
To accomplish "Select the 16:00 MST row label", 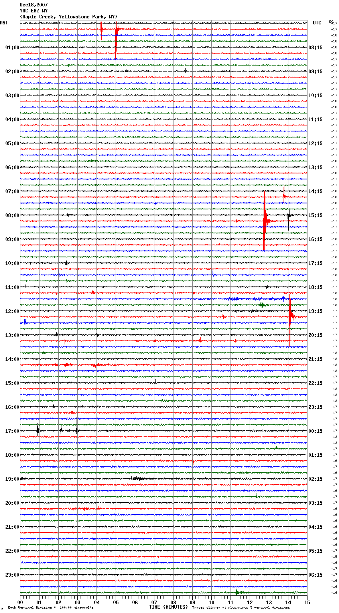I will (12, 407).
